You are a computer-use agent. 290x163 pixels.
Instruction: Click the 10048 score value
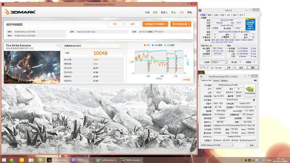pos(101,53)
